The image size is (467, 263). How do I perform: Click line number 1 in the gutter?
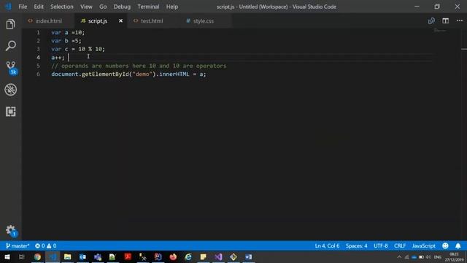coord(38,32)
